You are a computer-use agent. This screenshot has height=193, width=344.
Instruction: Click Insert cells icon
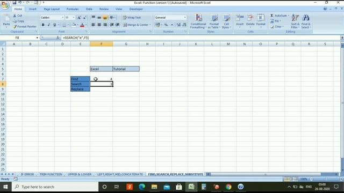[x=240, y=17]
